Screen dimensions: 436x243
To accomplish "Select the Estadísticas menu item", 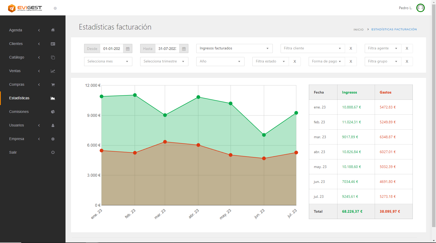I will [19, 98].
